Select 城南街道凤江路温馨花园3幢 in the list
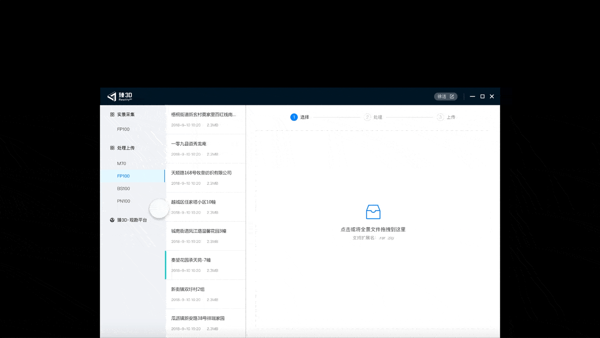 206,236
